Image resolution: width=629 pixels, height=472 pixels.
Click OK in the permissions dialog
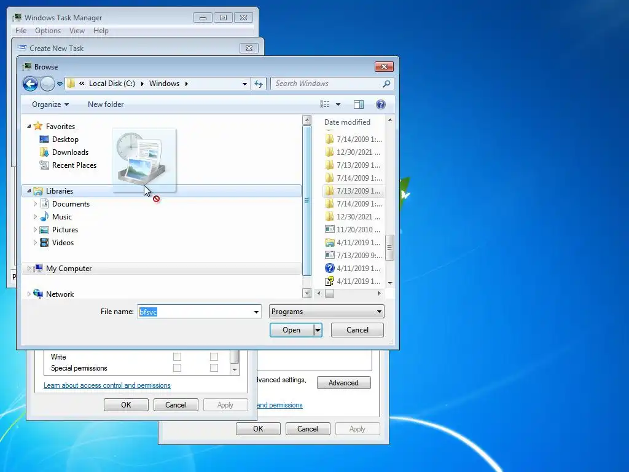point(126,404)
